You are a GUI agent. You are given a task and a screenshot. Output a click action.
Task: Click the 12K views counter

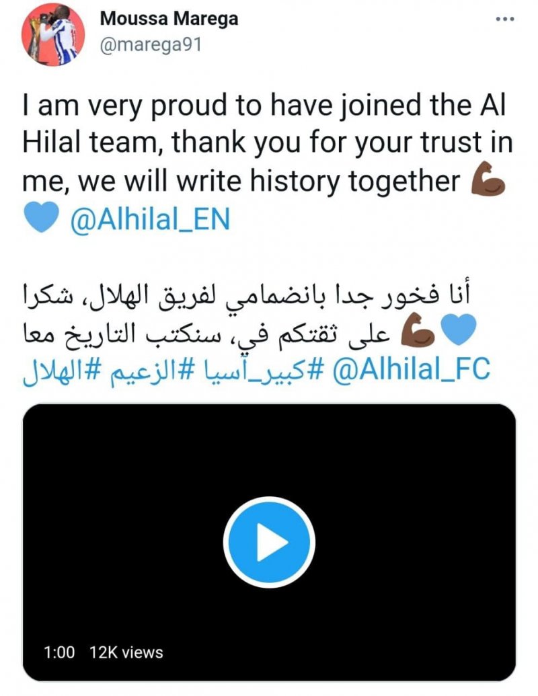tap(126, 652)
